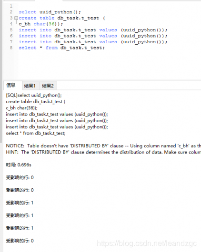The image size is (201, 252).
Task: Click the c_bh char(36) editor line
Action: pos(40,24)
